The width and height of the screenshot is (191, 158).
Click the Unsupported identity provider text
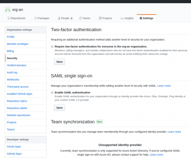point(120,145)
